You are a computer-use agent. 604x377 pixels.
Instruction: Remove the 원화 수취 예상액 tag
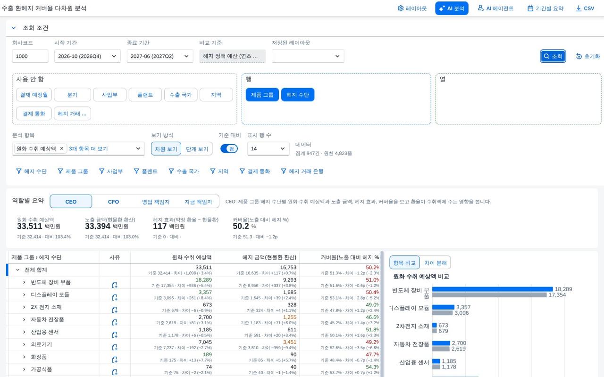click(61, 148)
